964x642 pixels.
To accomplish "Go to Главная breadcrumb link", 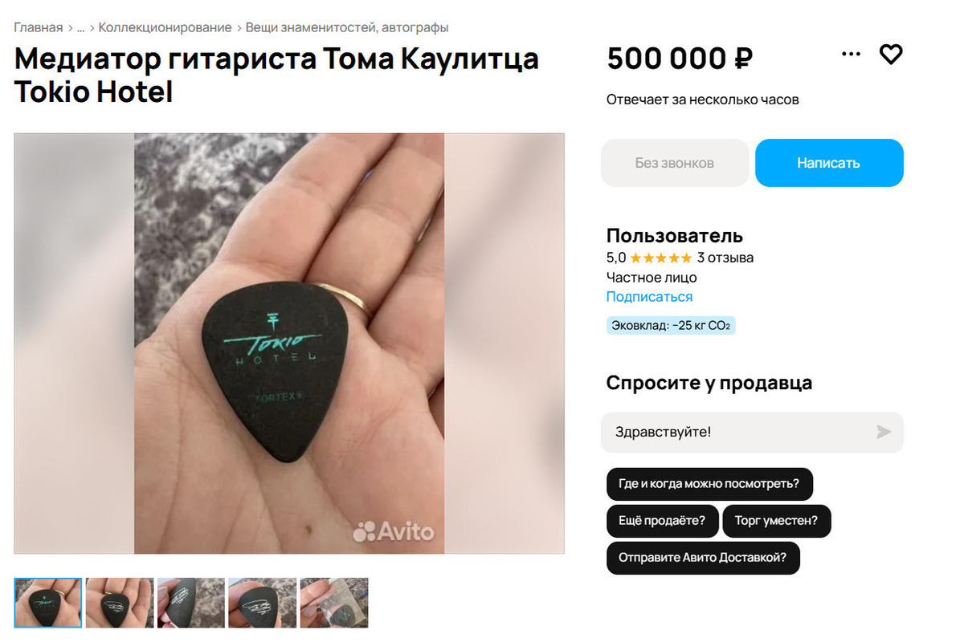I will tap(38, 27).
